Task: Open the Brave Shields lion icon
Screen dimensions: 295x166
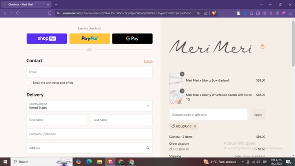Action: pos(214,13)
